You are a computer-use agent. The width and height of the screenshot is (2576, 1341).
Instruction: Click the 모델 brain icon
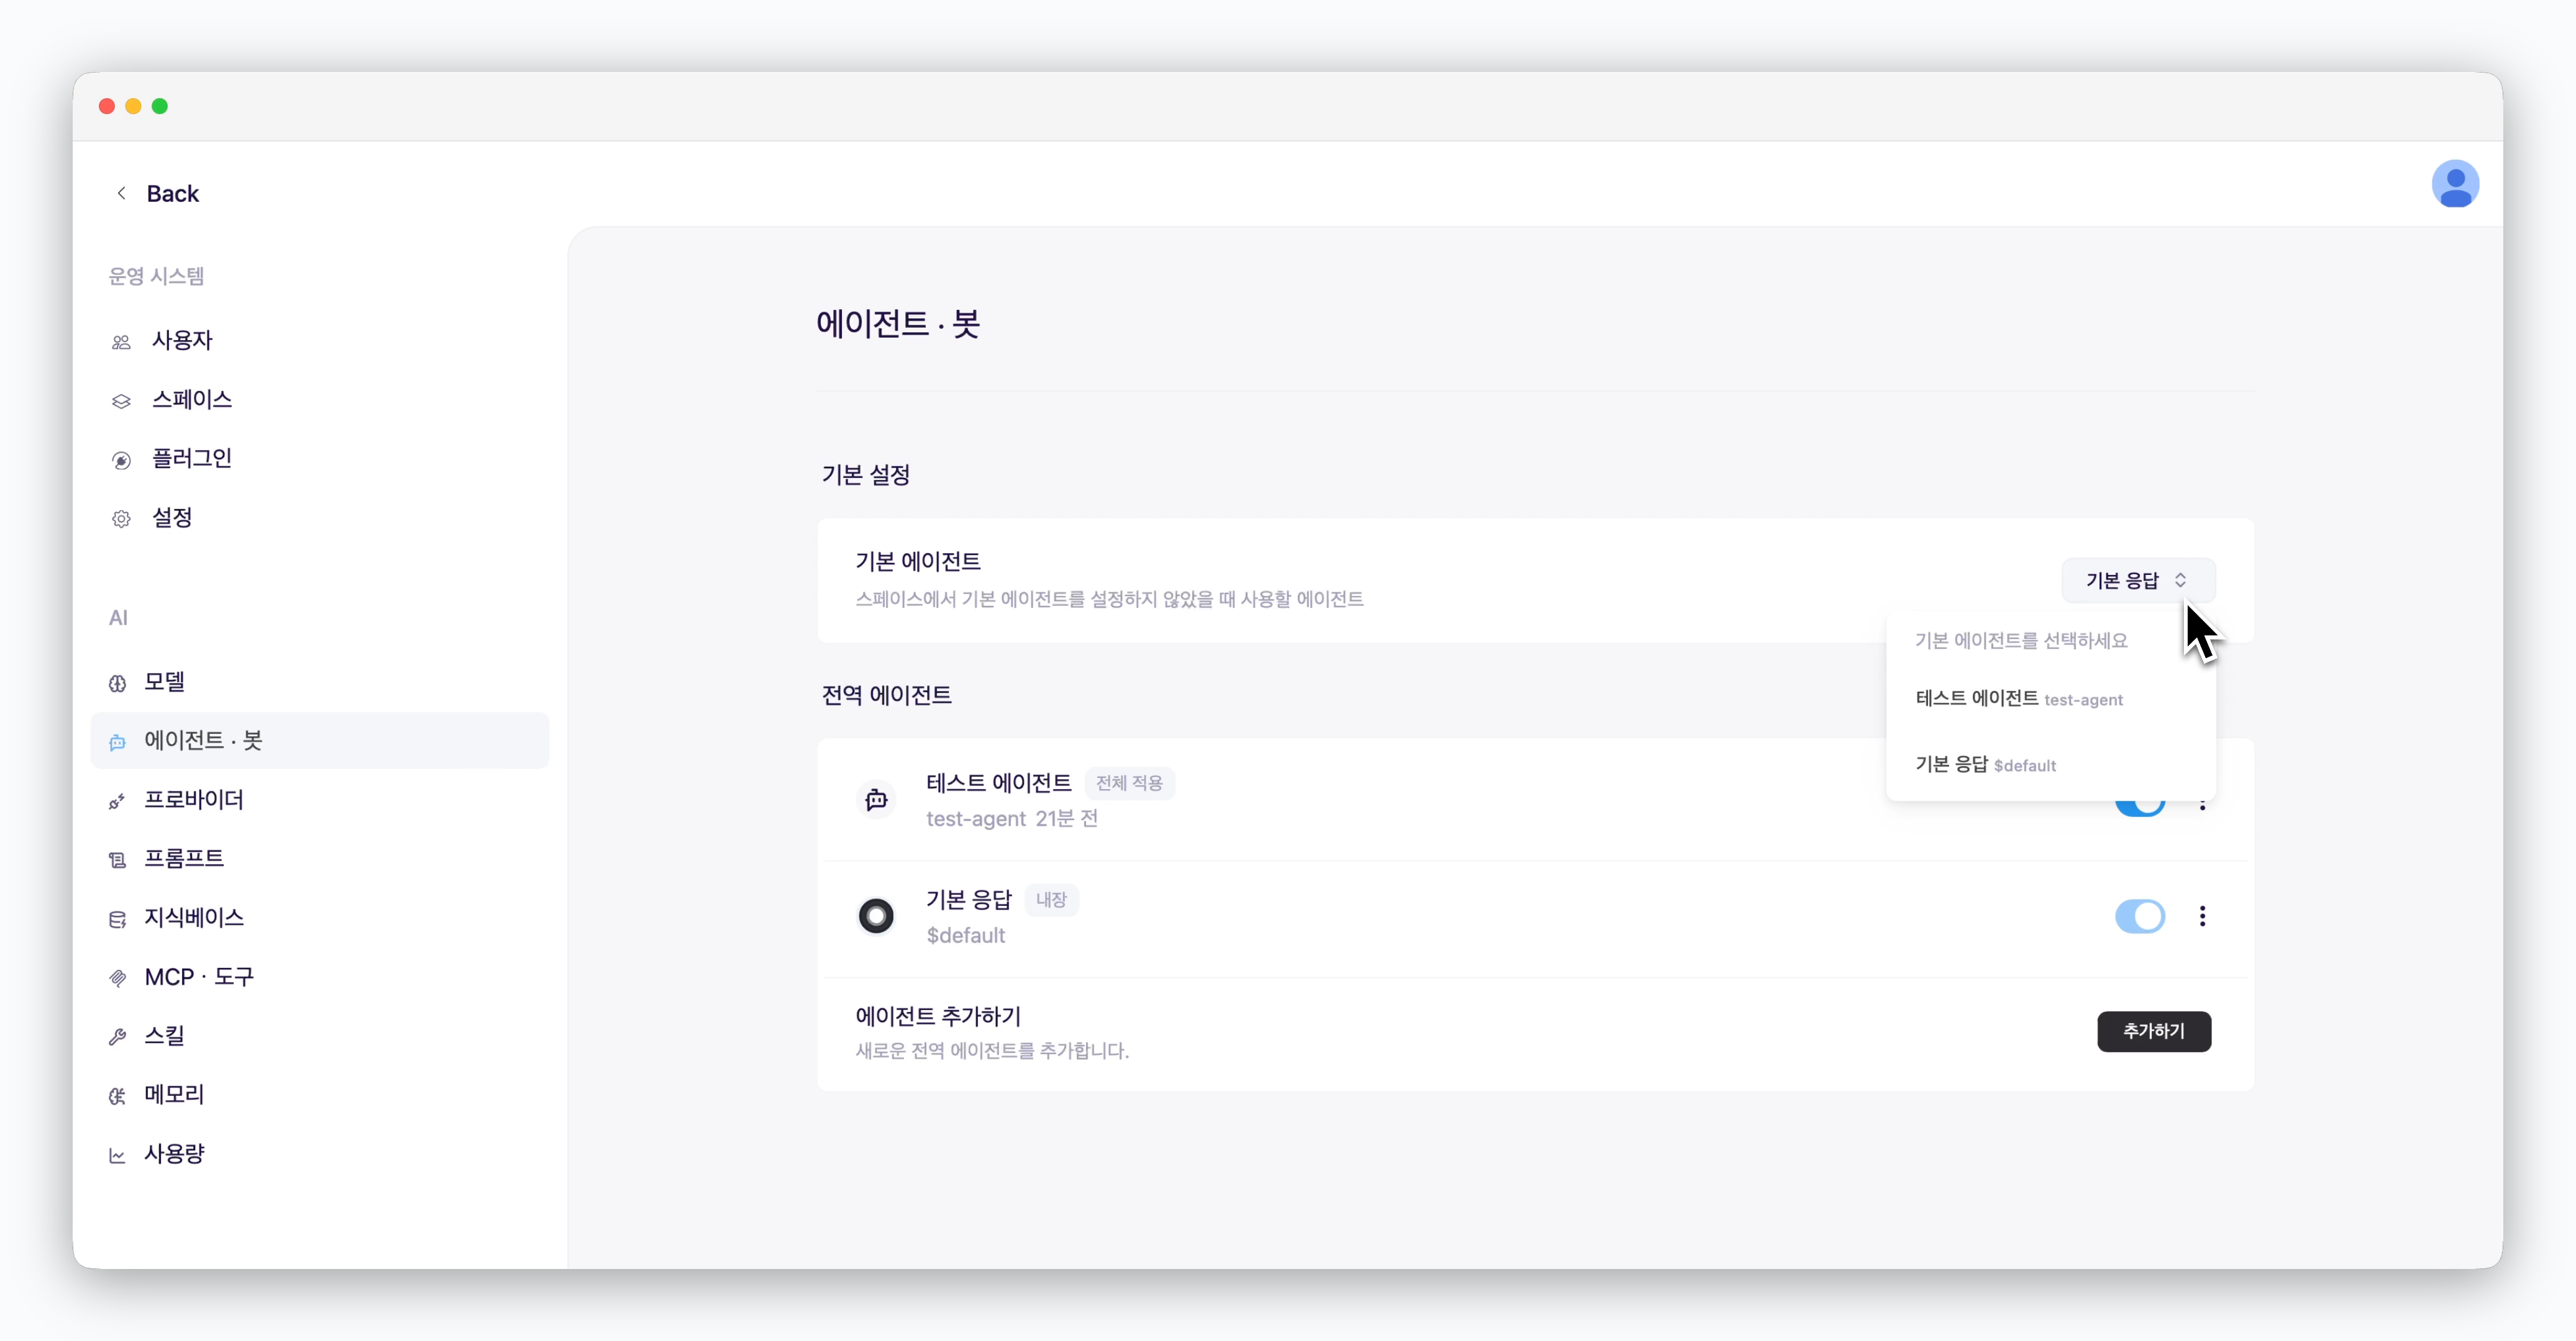point(117,684)
